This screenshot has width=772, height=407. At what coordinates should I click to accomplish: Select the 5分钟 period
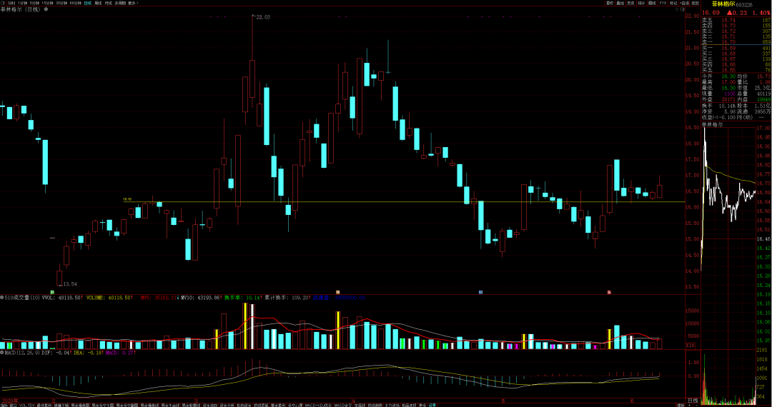coord(36,3)
